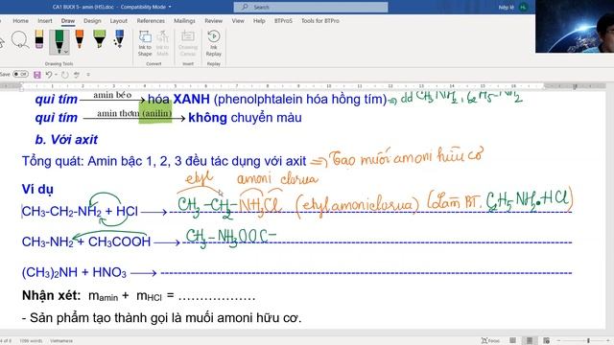The image size is (614, 345).
Task: Open the Mailings tab
Action: point(184,21)
